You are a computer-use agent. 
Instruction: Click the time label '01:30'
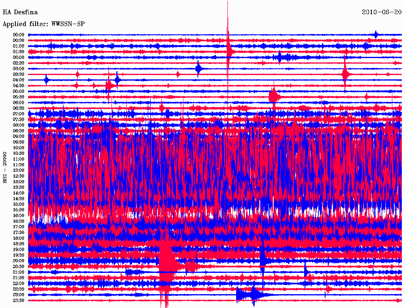click(19, 52)
